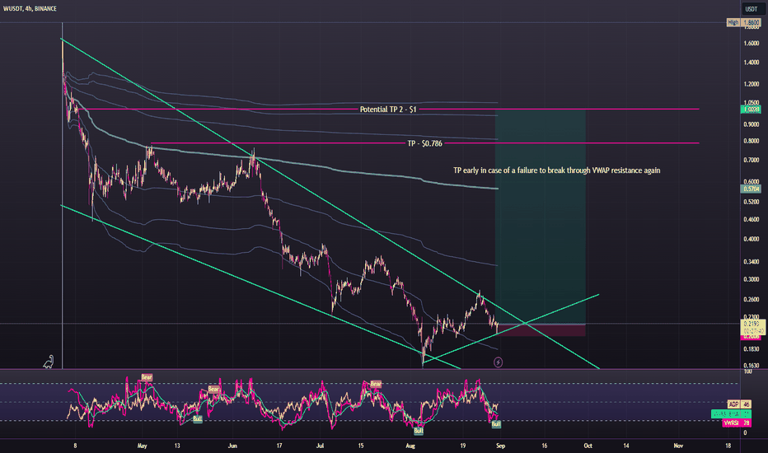Screen dimensions: 768x453
Task: Click the 0.5704 price tag on axis
Action: [752, 189]
